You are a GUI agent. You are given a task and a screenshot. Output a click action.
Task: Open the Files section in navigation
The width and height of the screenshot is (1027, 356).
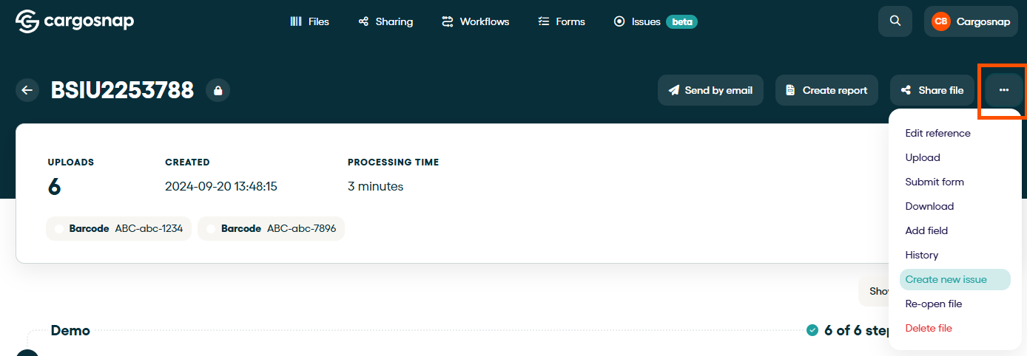[x=310, y=21]
